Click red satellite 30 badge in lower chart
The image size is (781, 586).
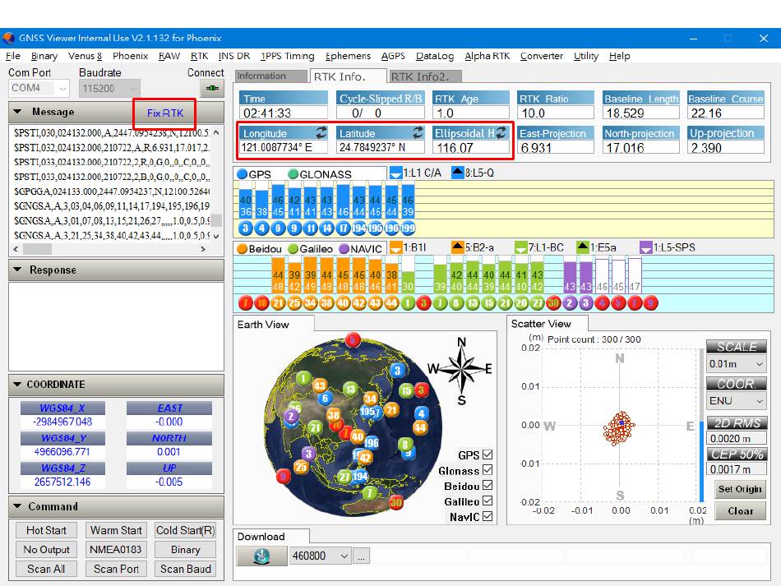(x=553, y=302)
